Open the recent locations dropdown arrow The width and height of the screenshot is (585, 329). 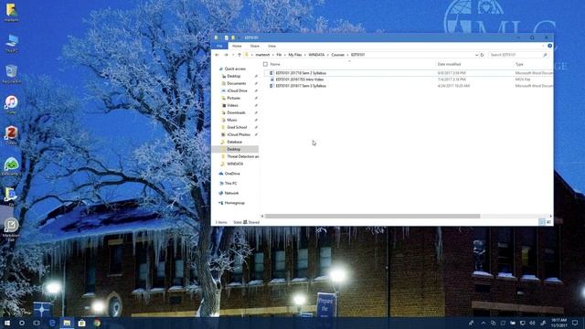point(233,55)
